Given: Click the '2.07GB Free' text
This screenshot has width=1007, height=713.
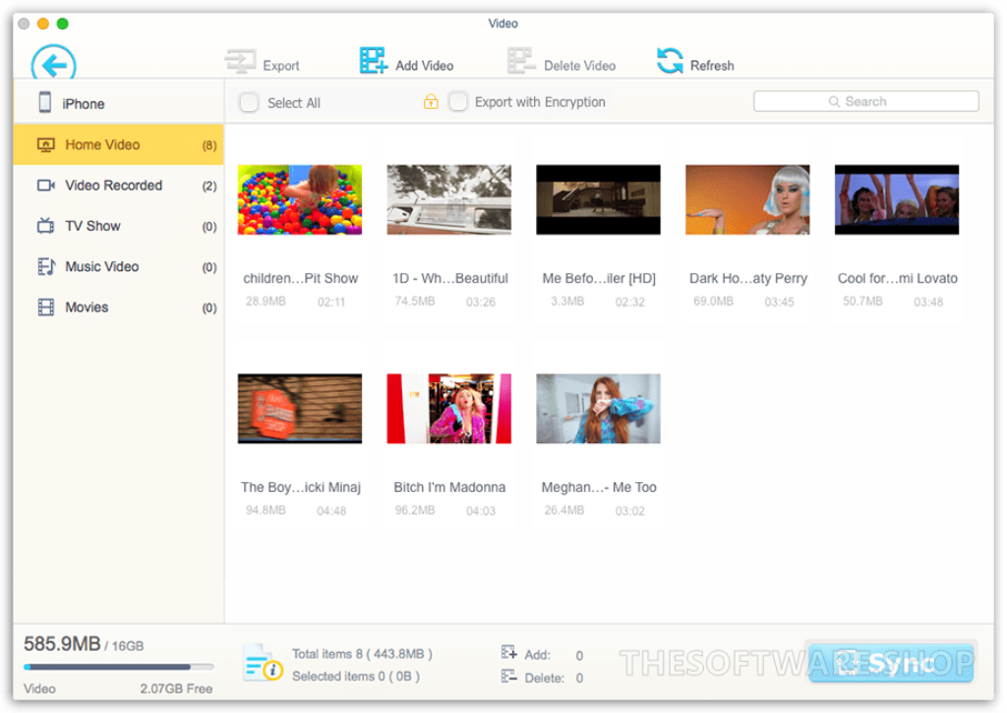Looking at the screenshot, I should 177,688.
